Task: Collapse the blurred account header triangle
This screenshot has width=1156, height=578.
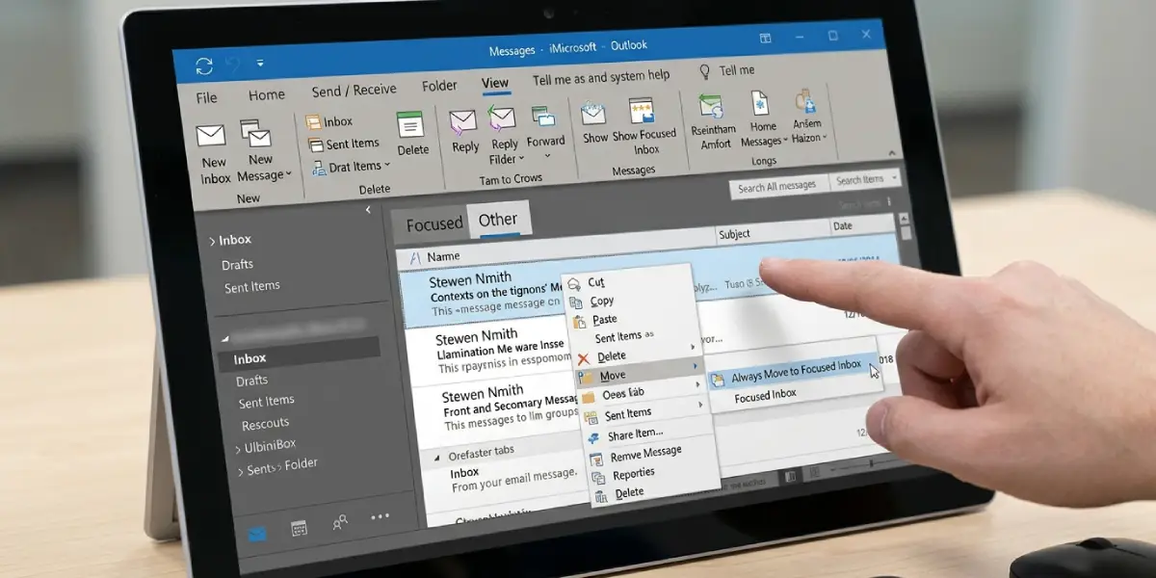Action: [225, 337]
